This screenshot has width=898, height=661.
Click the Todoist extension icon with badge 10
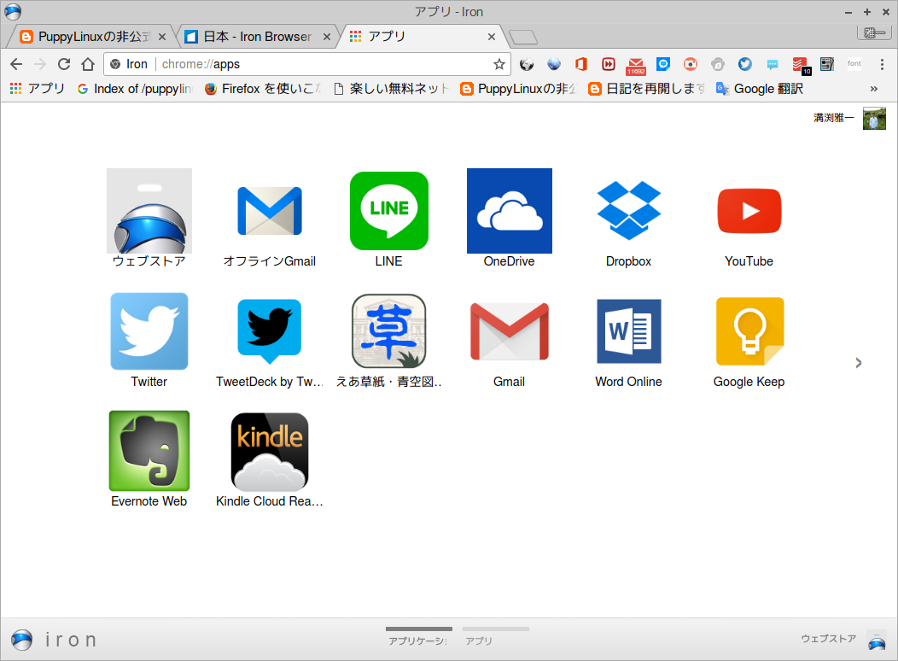click(801, 65)
